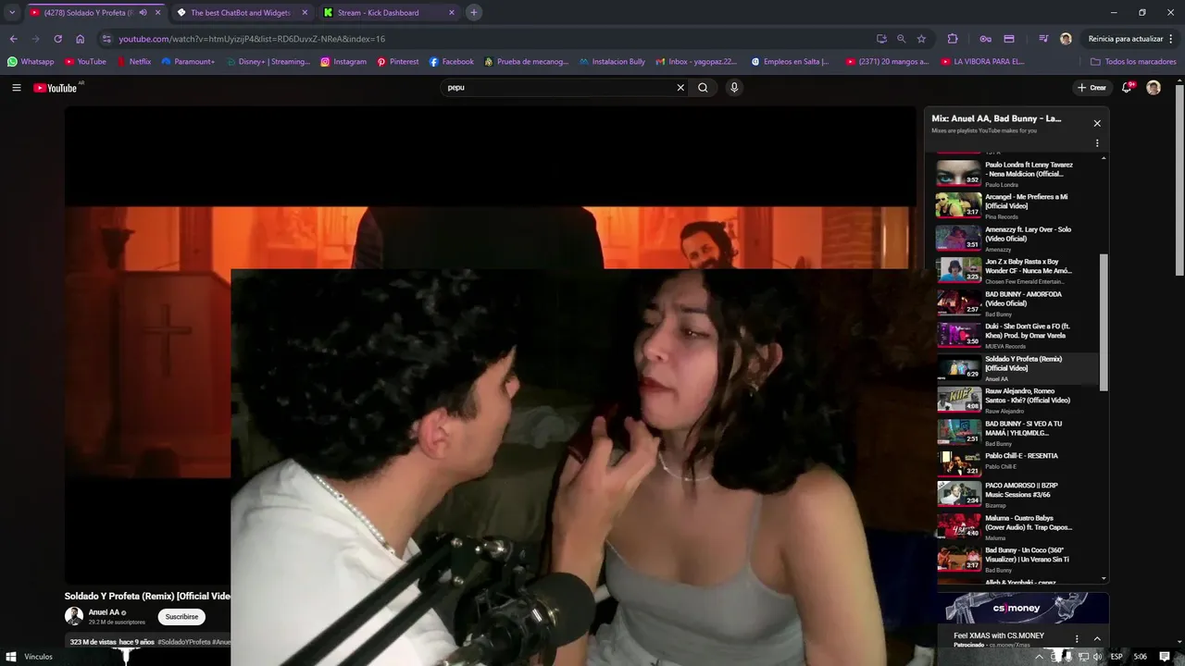Screen dimensions: 1185x666
Task: Click the playlist panel scrollbar
Action: tap(1103, 322)
